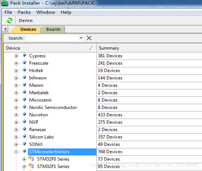Expand the Silicon Labs vendor node
This screenshot has height=171, width=202.
16,137
